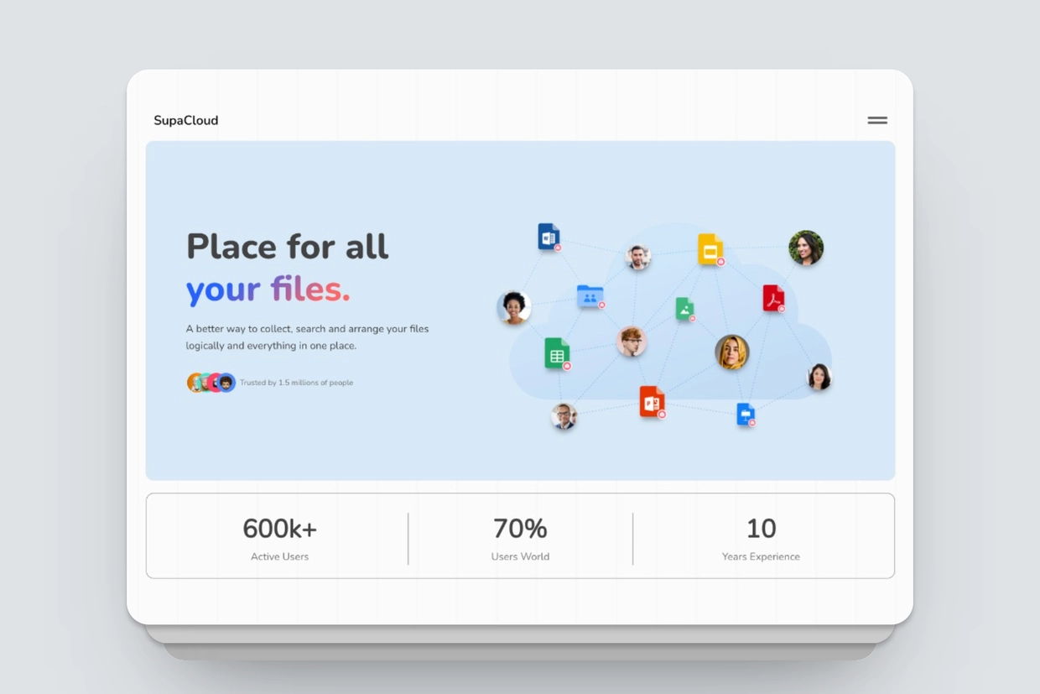Select the green spreadsheet file icon
The image size is (1040, 694).
556,352
